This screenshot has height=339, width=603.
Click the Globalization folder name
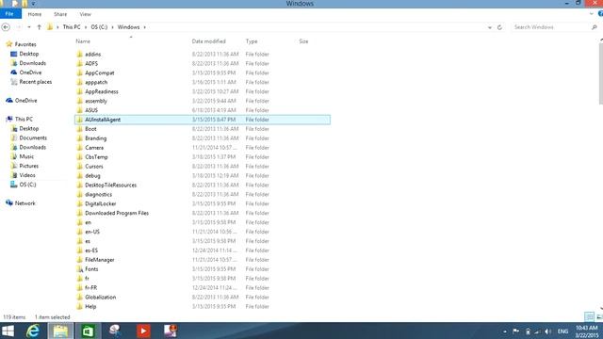pyautogui.click(x=101, y=298)
